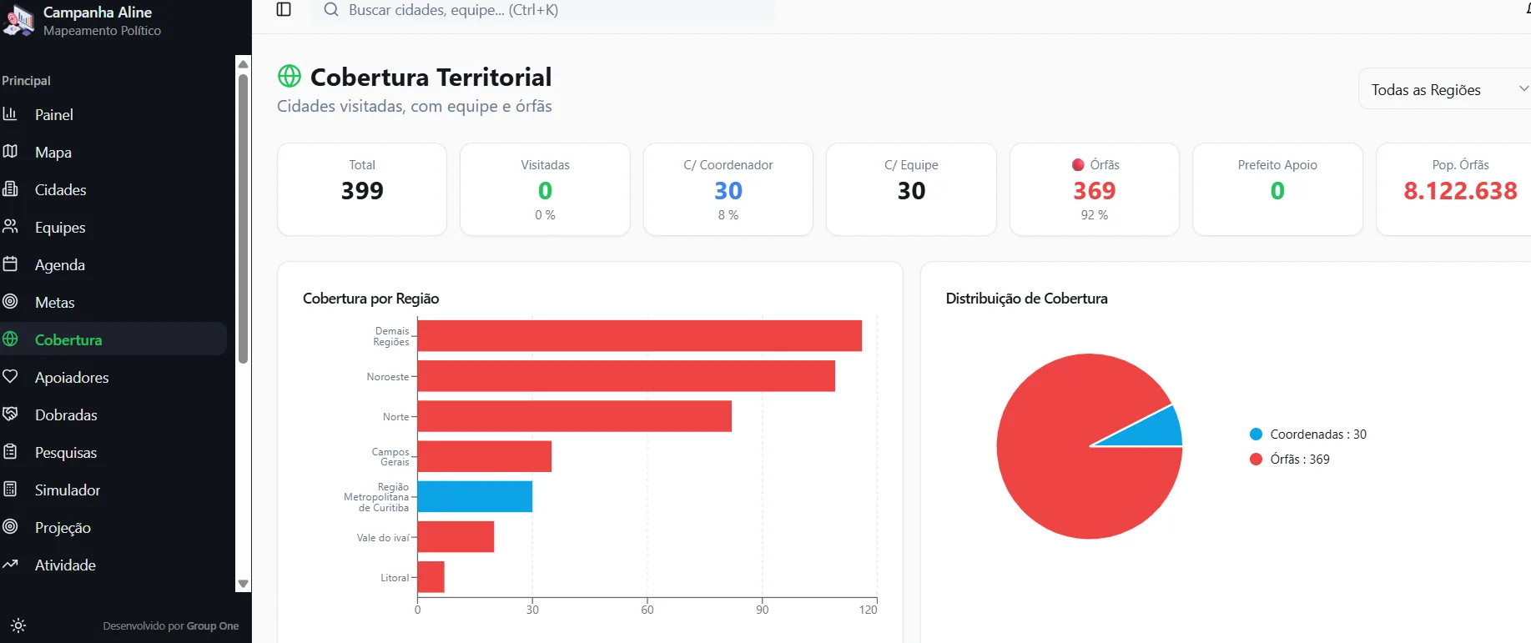Click the Painel bar chart icon
Image resolution: width=1531 pixels, height=643 pixels.
(10, 114)
